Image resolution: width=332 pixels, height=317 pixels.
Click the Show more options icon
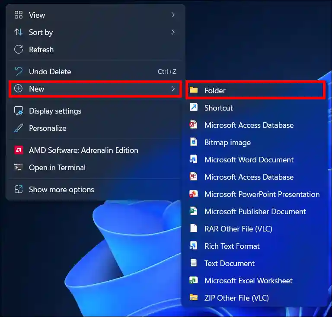click(19, 189)
